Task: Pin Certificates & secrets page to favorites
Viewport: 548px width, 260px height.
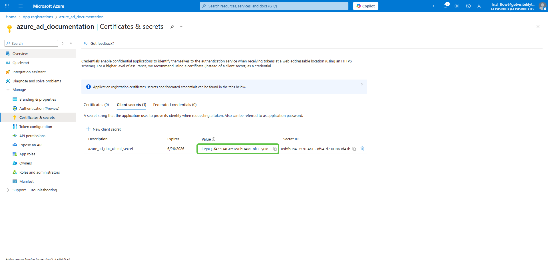Action: click(172, 27)
